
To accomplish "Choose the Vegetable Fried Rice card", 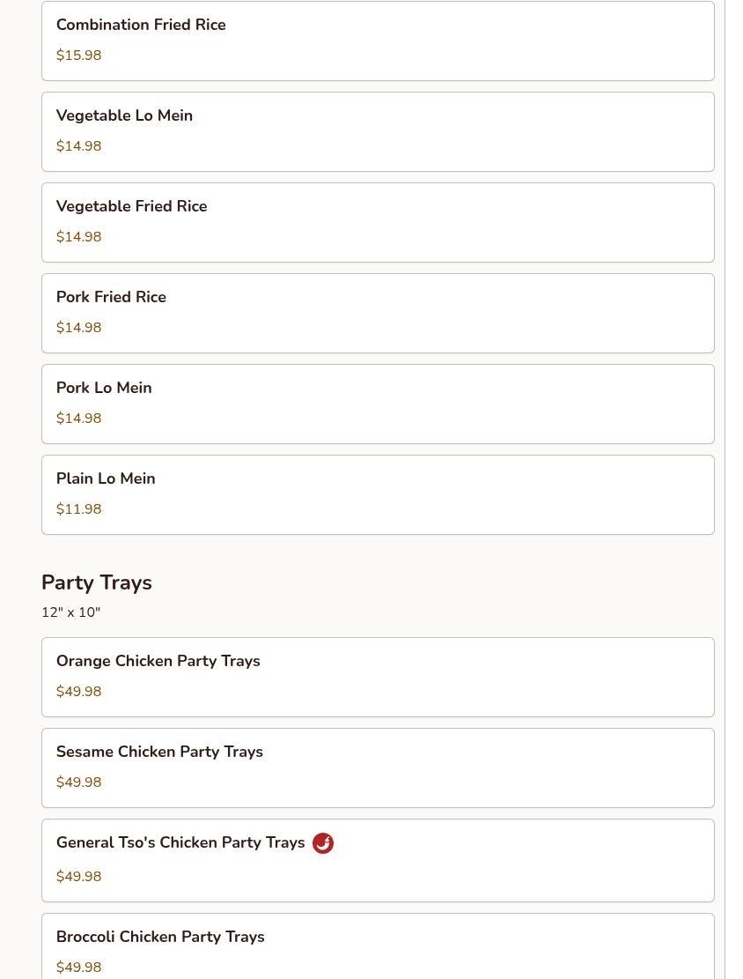I will point(378,222).
